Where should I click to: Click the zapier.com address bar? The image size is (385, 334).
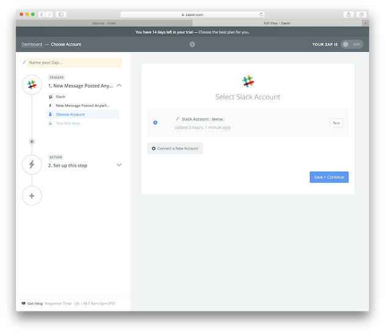pyautogui.click(x=193, y=15)
